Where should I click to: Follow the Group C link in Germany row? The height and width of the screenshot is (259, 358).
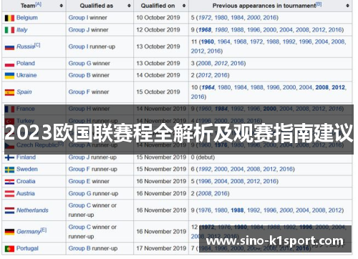tap(79, 227)
